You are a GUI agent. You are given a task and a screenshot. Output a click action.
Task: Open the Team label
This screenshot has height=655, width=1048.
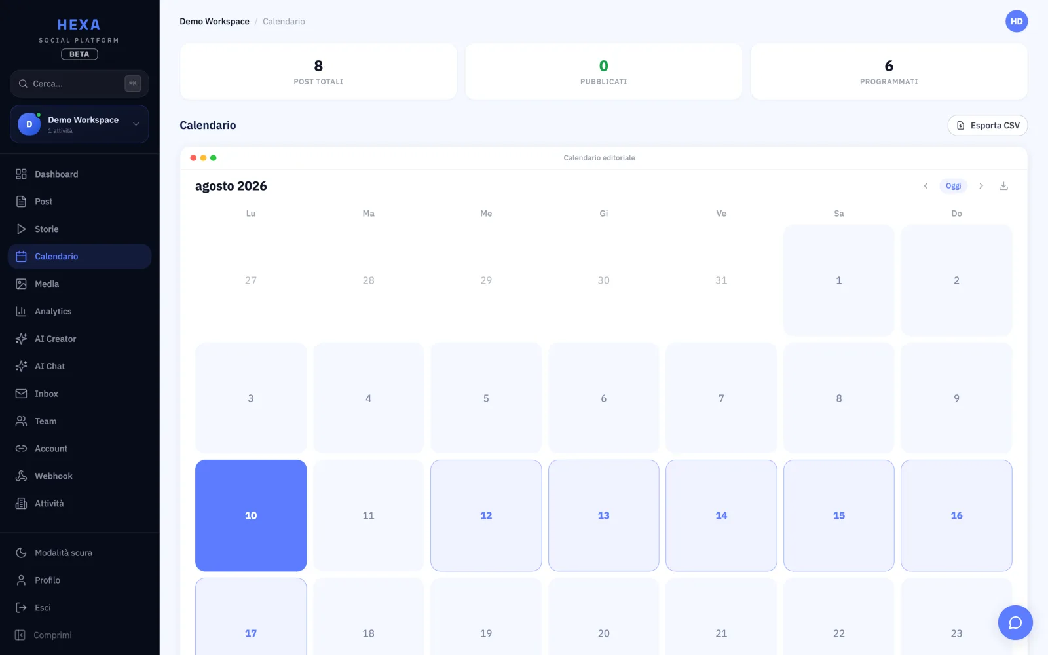pos(46,421)
